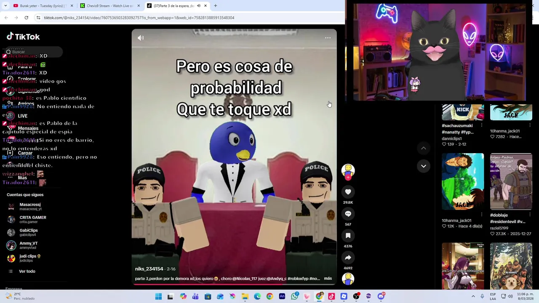
Task: Open Copilot from taskbar
Action: coord(183,297)
